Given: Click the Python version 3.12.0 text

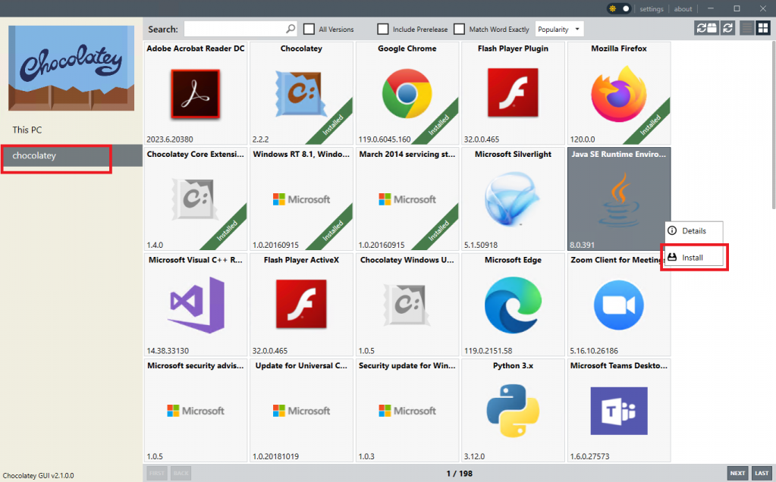Looking at the screenshot, I should tap(474, 456).
